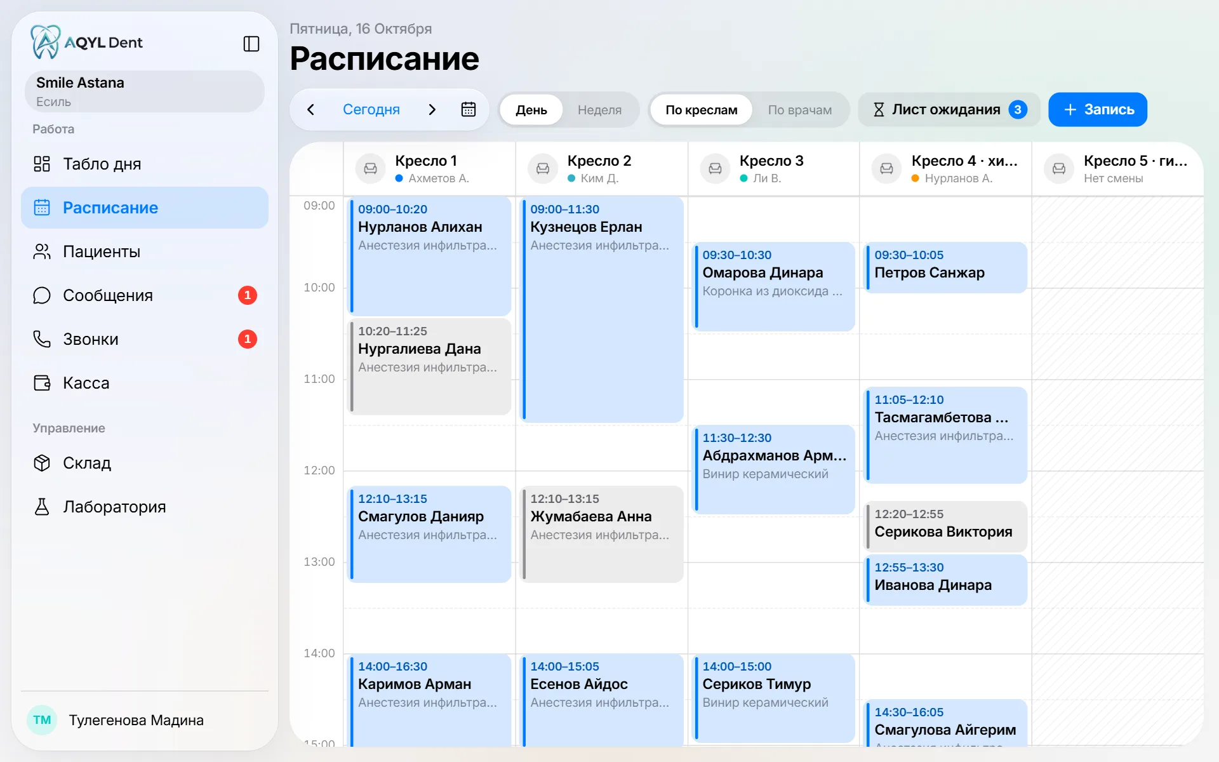
Task: Click the TM user avatar
Action: [x=42, y=720]
